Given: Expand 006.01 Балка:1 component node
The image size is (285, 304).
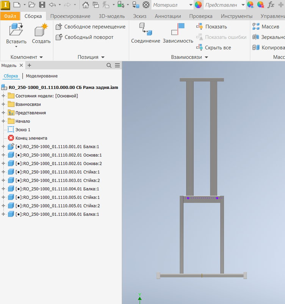Looking at the screenshot, I should tap(3, 214).
